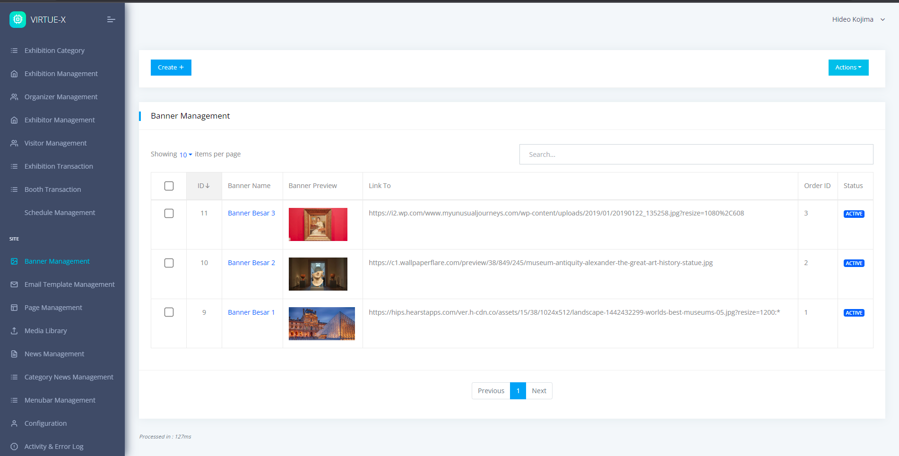The image size is (899, 456).
Task: Open the Banner Besar 2 link
Action: (251, 263)
